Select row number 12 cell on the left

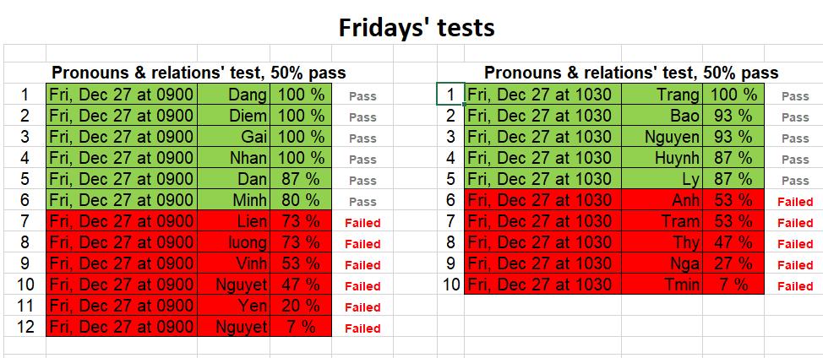[x=25, y=326]
